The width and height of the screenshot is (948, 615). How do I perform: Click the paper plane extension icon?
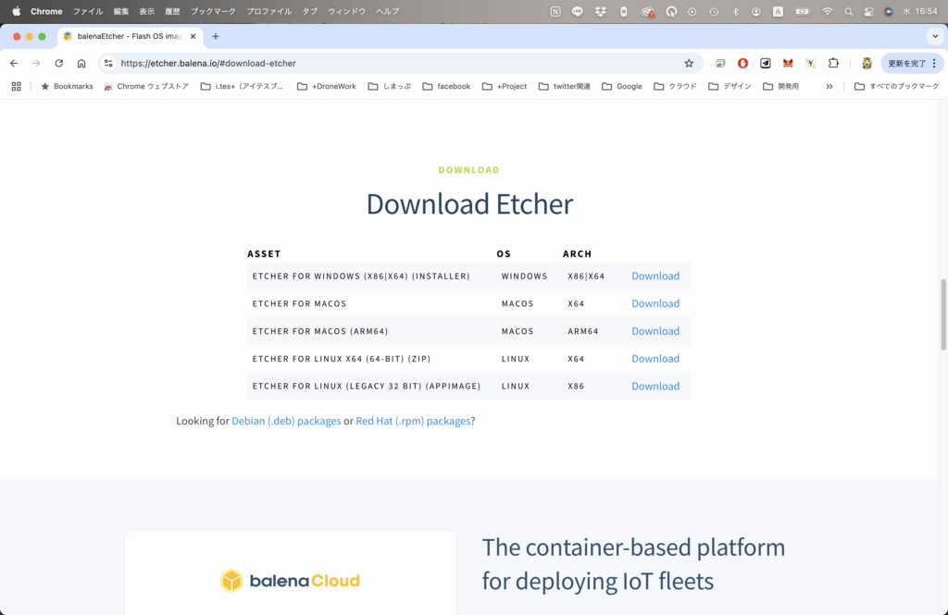[x=766, y=63]
